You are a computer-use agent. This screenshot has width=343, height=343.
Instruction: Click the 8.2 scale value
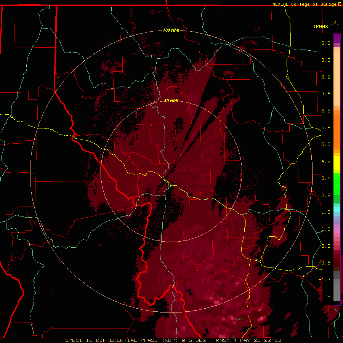point(326,77)
